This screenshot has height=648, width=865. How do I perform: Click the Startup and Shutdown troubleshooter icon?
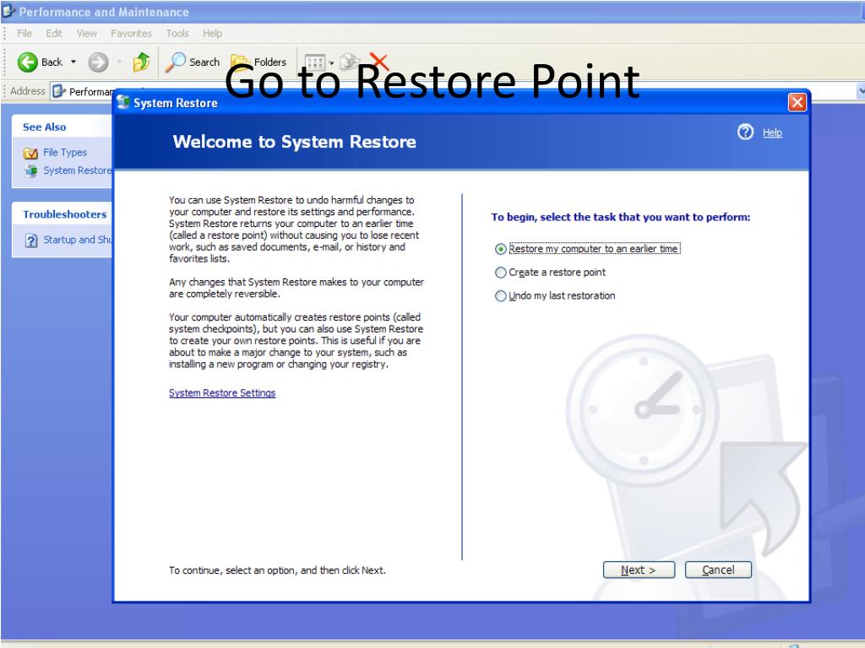click(31, 240)
